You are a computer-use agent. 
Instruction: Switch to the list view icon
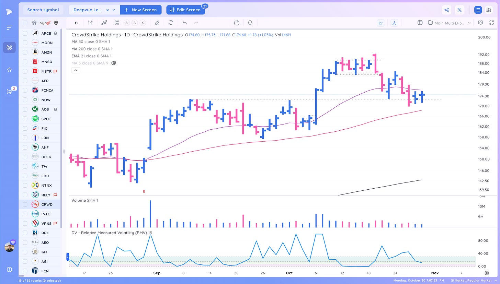(478, 10)
